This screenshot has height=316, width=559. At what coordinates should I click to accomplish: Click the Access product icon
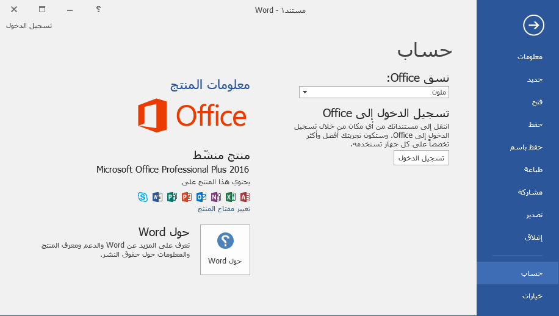tap(245, 196)
